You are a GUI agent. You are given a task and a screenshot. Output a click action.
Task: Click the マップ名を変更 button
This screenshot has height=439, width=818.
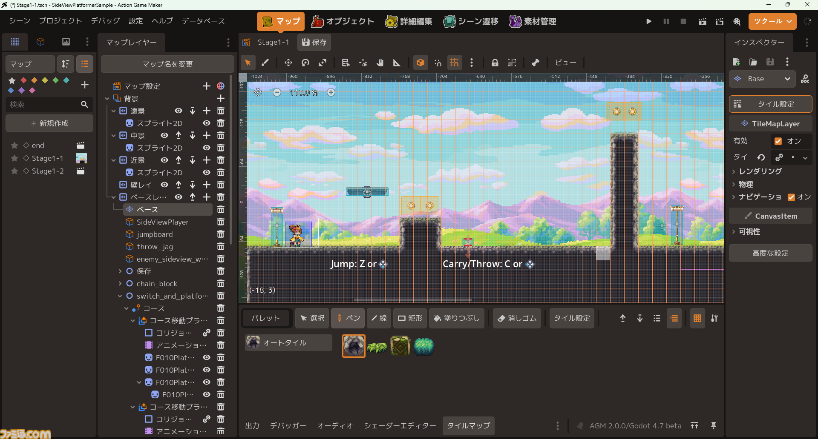click(x=167, y=64)
